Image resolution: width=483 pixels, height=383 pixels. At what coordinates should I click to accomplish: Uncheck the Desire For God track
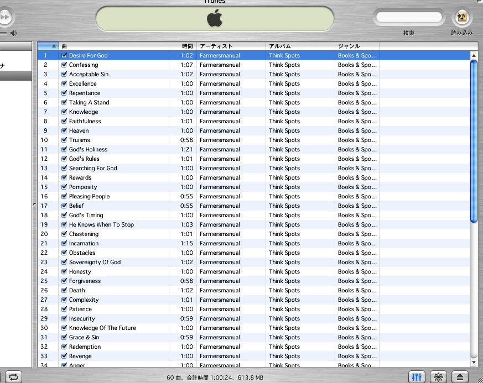64,55
